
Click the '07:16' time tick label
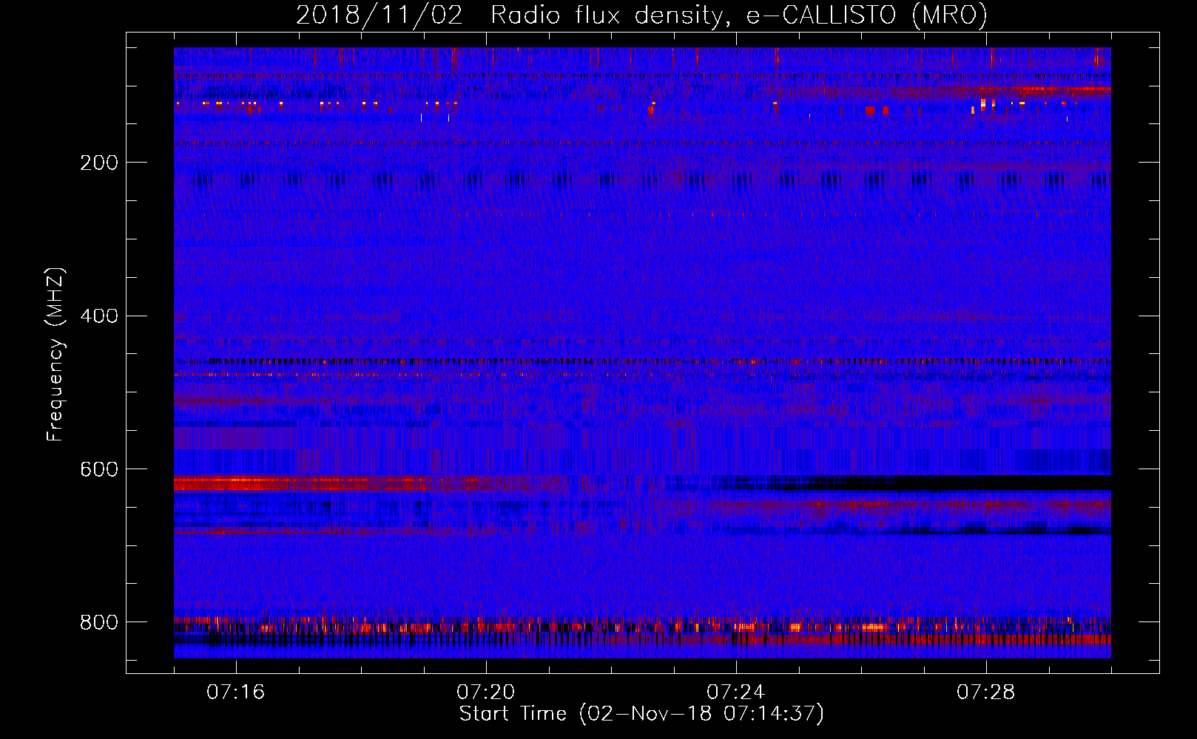pos(236,692)
